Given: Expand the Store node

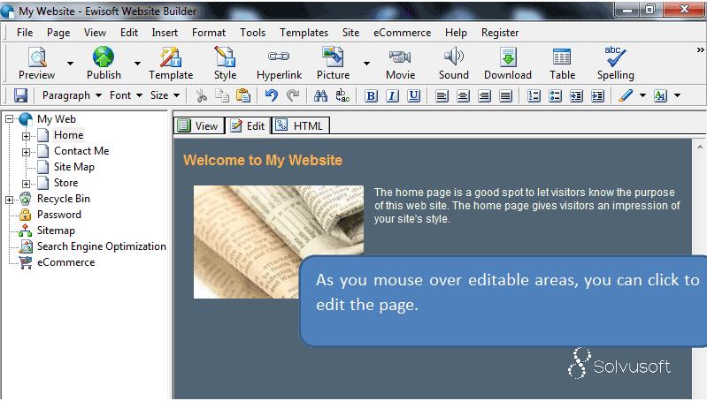Looking at the screenshot, I should click(x=27, y=184).
